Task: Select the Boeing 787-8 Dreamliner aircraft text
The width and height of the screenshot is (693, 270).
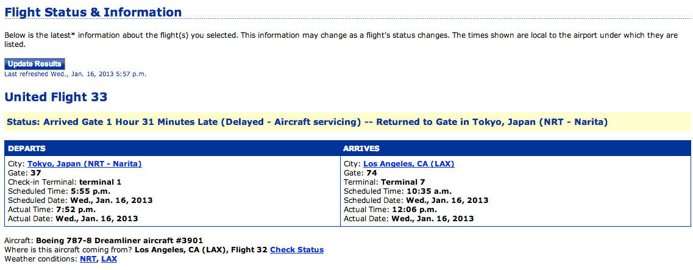Action: [119, 241]
